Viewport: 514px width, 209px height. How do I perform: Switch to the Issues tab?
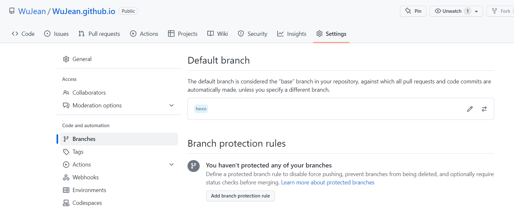[56, 34]
